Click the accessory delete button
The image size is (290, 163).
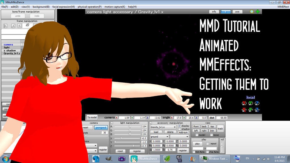point(170,132)
